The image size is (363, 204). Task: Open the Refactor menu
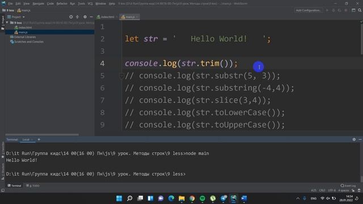click(62, 3)
